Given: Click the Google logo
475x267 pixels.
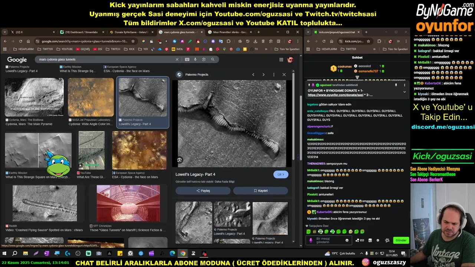Looking at the screenshot, I should 17,60.
